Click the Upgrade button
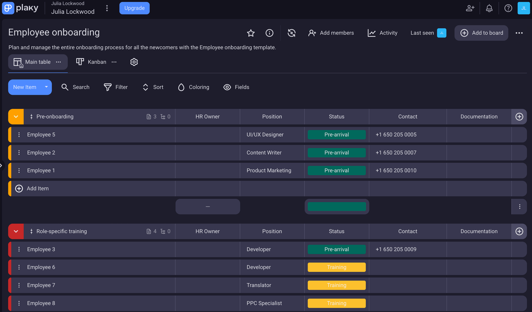Image resolution: width=532 pixels, height=312 pixels. point(134,8)
